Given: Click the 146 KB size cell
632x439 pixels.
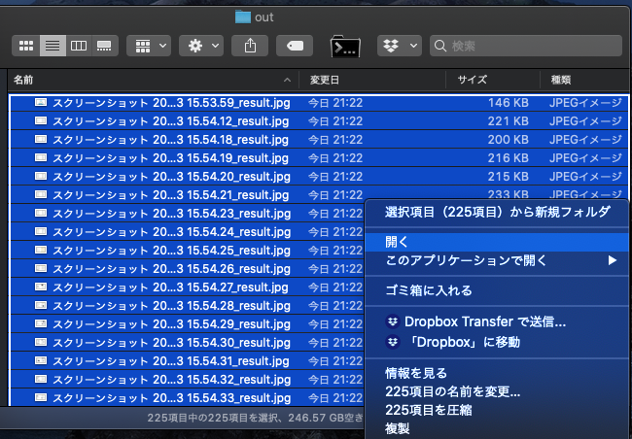Looking at the screenshot, I should pyautogui.click(x=509, y=103).
